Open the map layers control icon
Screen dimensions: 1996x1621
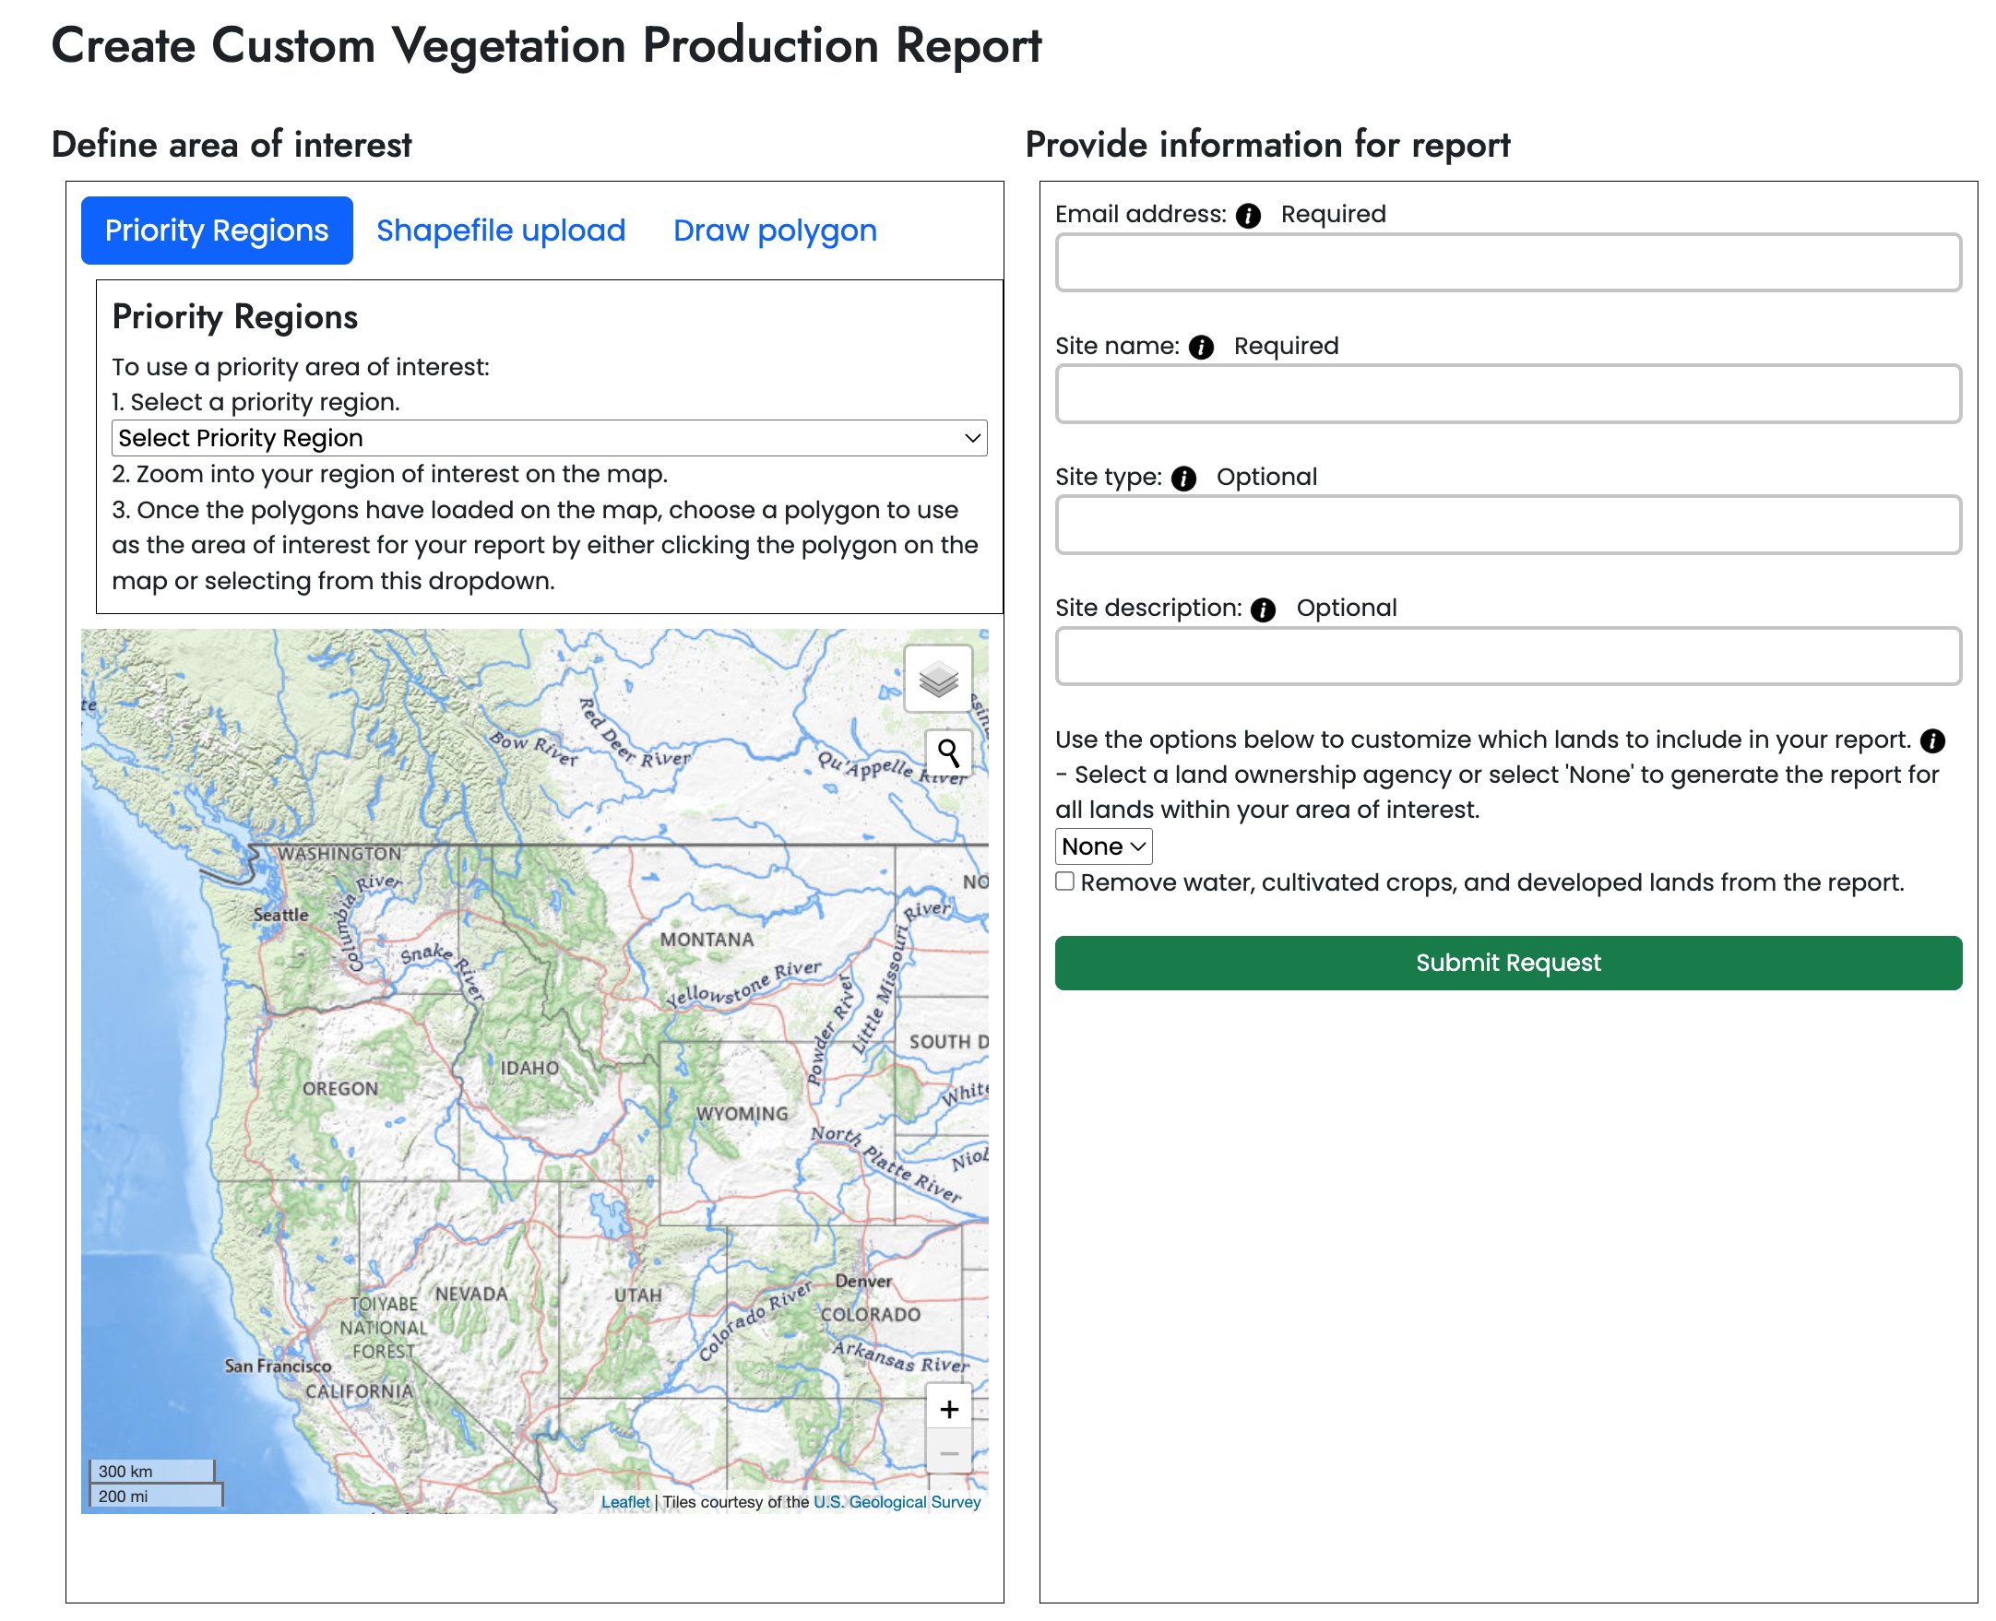tap(938, 679)
